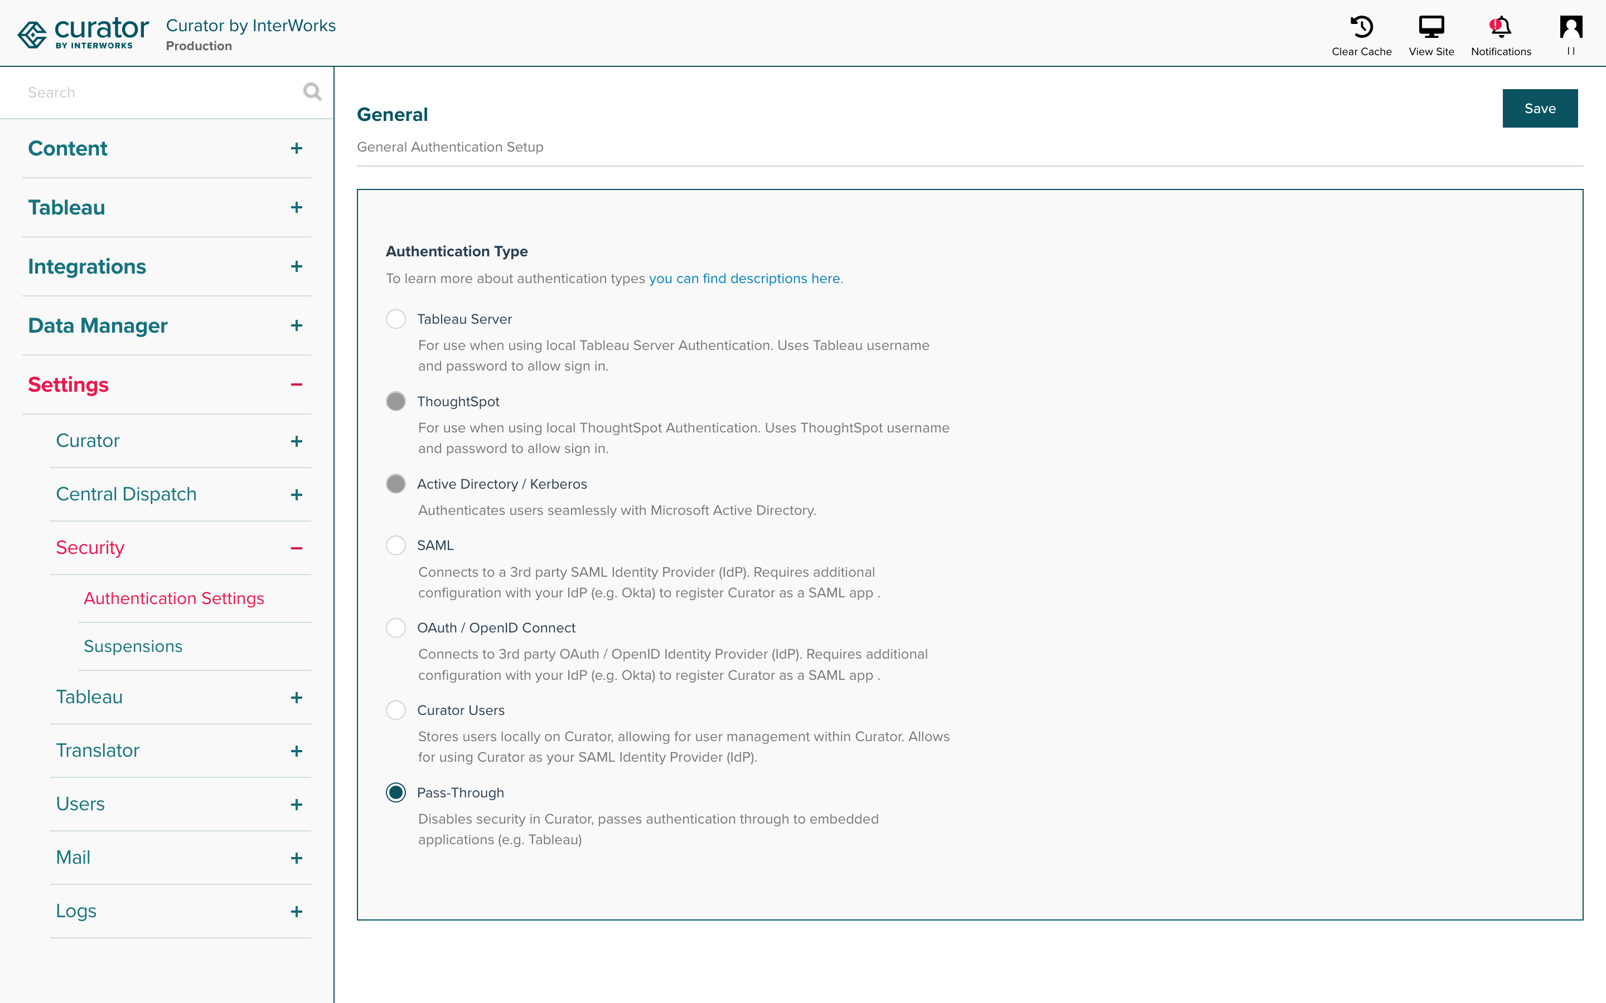
Task: Select Curator Users authentication radio
Action: (395, 710)
